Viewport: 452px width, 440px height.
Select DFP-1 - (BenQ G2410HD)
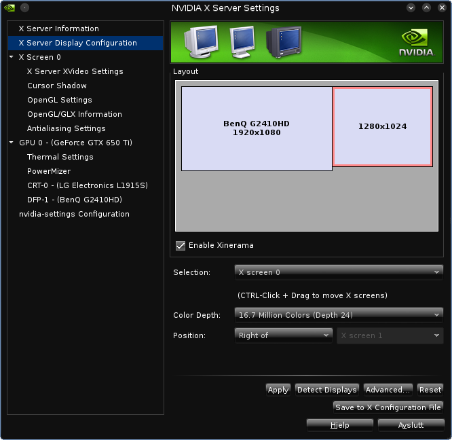[x=75, y=200]
